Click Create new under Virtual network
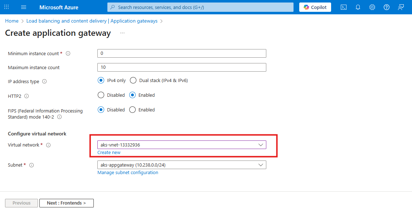This screenshot has height=211, width=412. click(x=109, y=152)
